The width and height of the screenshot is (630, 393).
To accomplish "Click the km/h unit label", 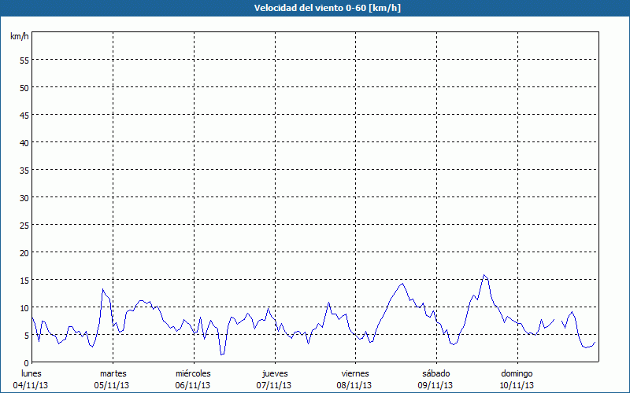I will (x=19, y=37).
